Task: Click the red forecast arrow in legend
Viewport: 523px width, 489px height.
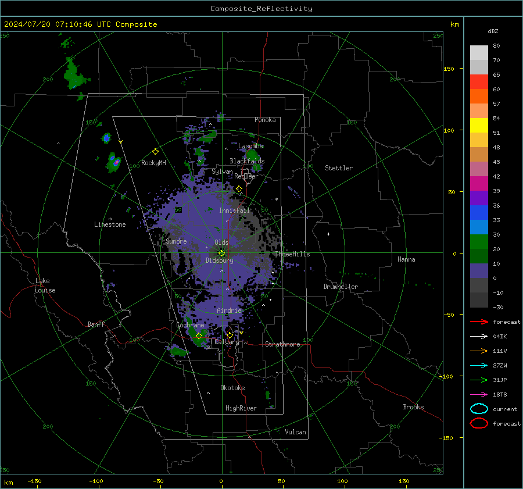Action: pyautogui.click(x=479, y=322)
